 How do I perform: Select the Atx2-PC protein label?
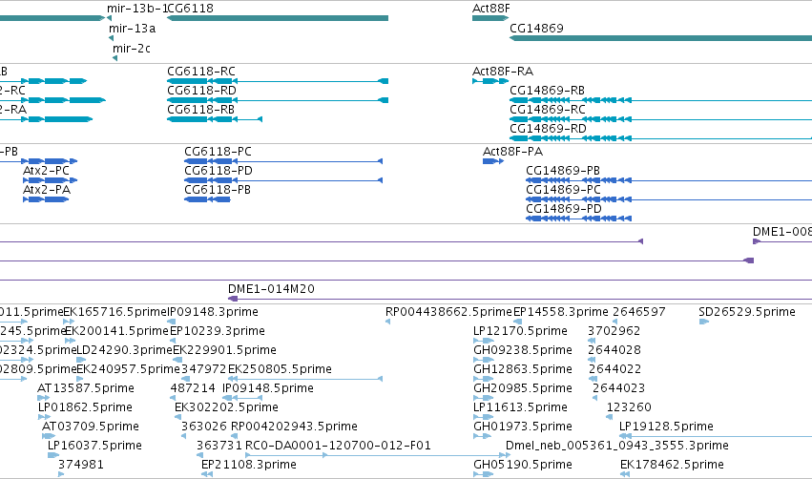[x=46, y=171]
